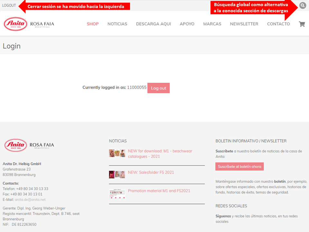Open Promotion material M1 and FS2021 link
The width and height of the screenshot is (309, 232).
159,191
